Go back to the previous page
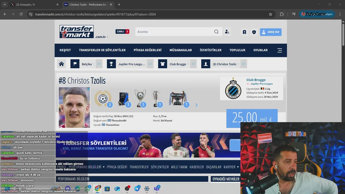Image resolution: width=345 pixels, height=194 pixels. pos(5,14)
